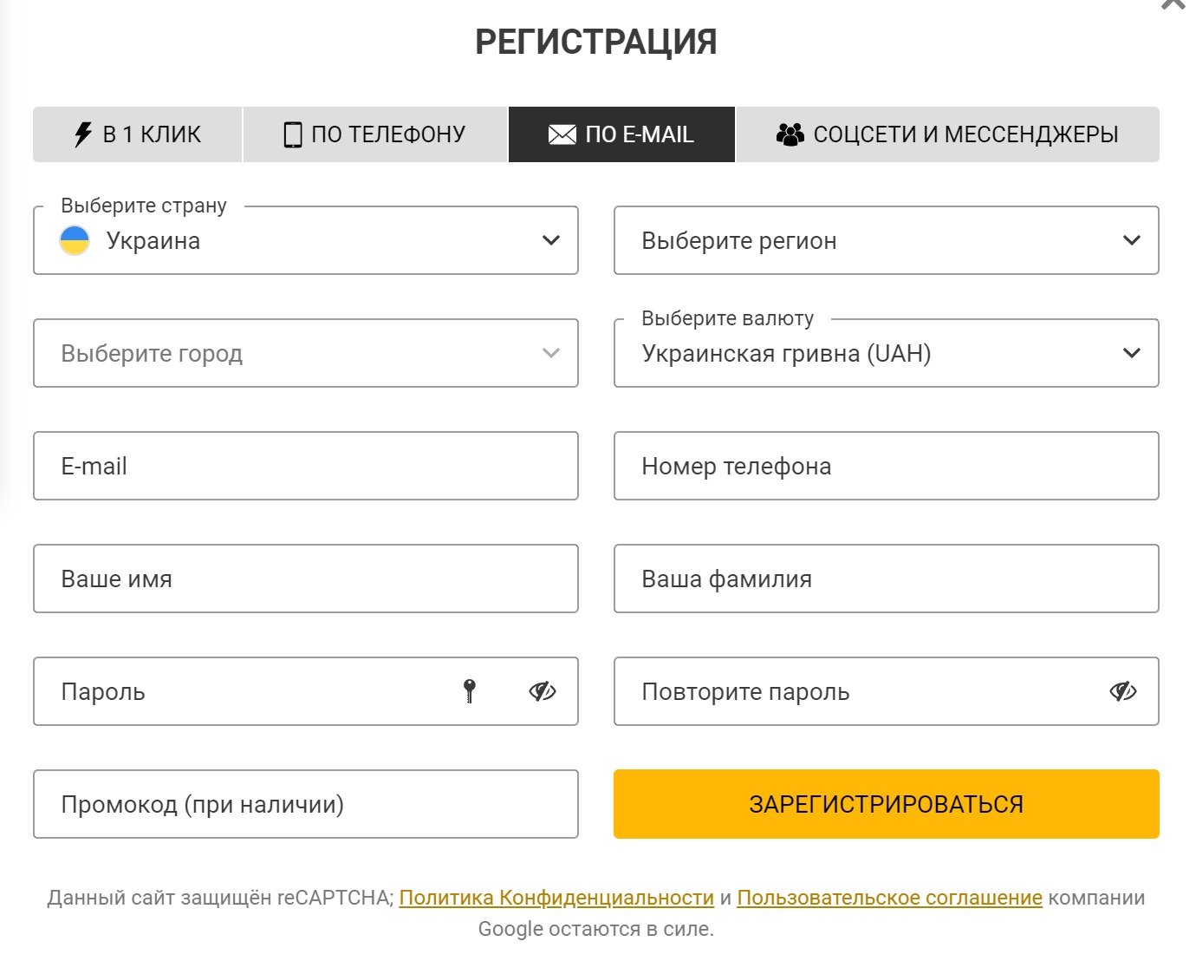Select the СОЦСЕТИ И МЕССЕНДЖЕРЫ tab
The height and width of the screenshot is (961, 1196).
pyautogui.click(x=948, y=134)
